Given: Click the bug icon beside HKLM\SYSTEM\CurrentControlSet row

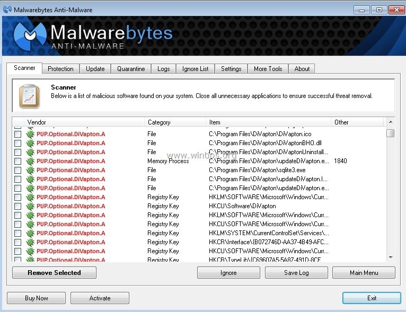Looking at the screenshot, I should (30, 233).
